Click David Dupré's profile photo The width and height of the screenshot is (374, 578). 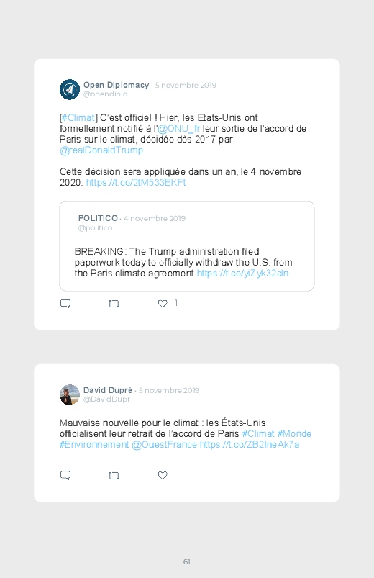coord(70,394)
